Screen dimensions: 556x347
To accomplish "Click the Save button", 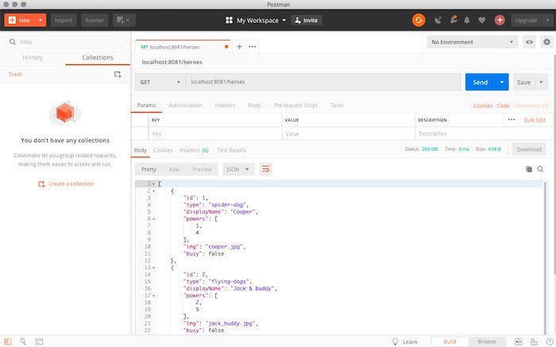I will click(x=523, y=82).
